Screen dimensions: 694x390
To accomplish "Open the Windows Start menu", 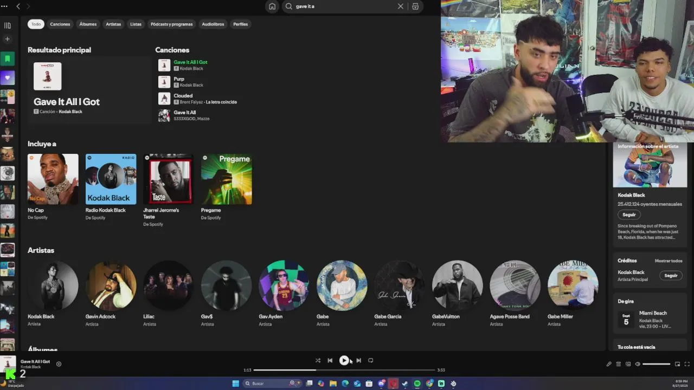I will pyautogui.click(x=235, y=383).
